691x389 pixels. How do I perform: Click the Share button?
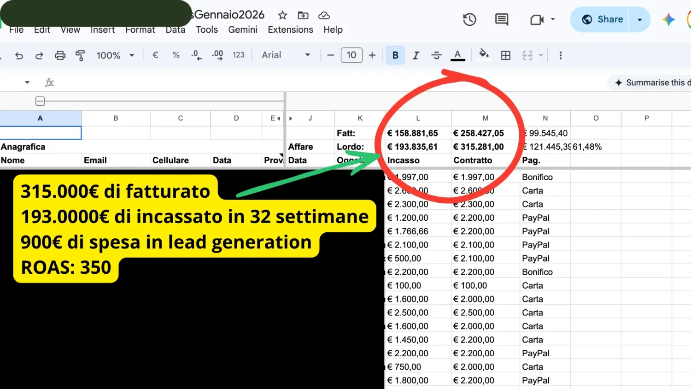pyautogui.click(x=600, y=19)
